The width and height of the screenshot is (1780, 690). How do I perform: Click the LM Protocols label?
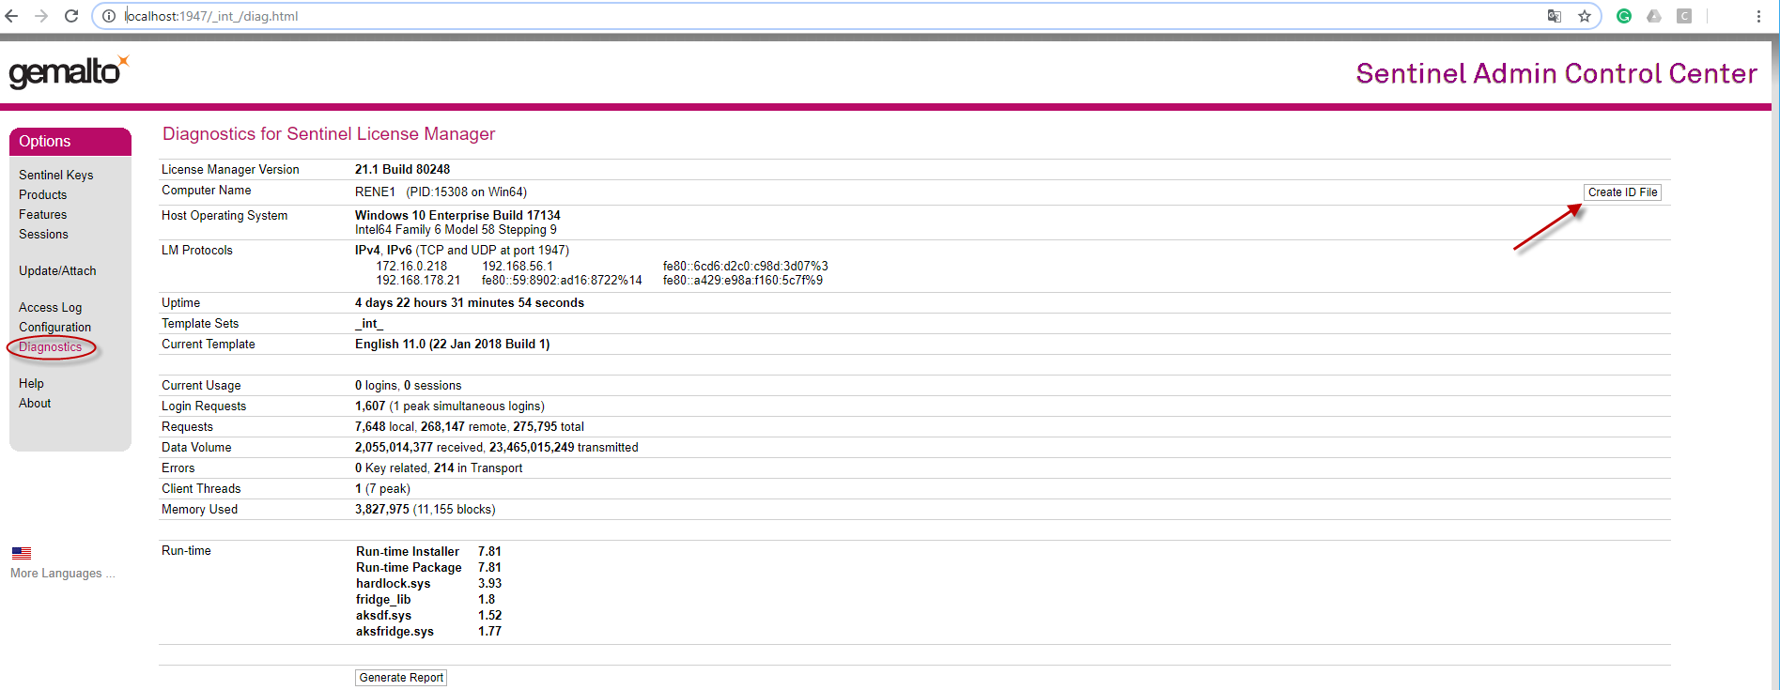[197, 250]
